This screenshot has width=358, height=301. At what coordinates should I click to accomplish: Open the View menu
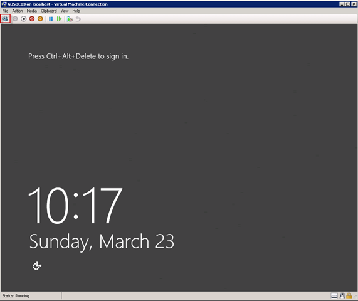pyautogui.click(x=65, y=11)
